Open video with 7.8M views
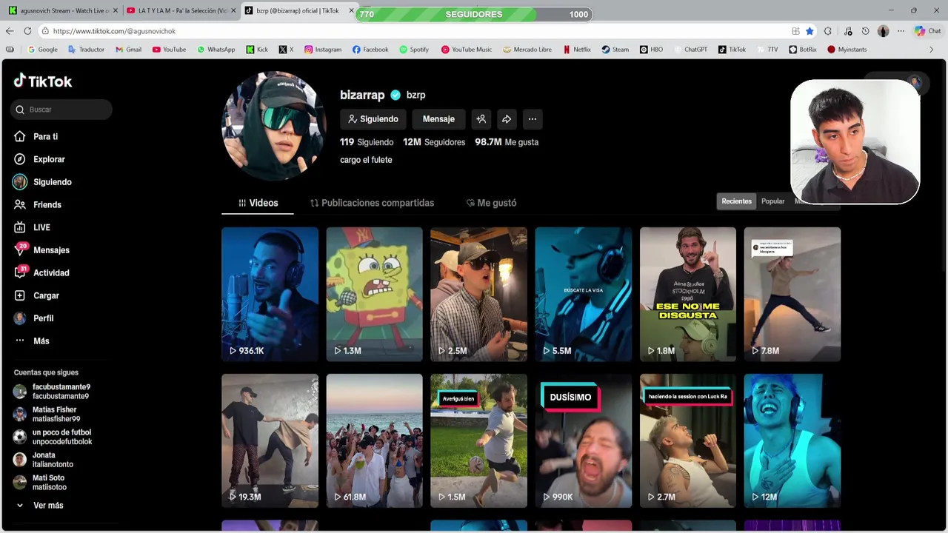The width and height of the screenshot is (948, 533). (792, 294)
